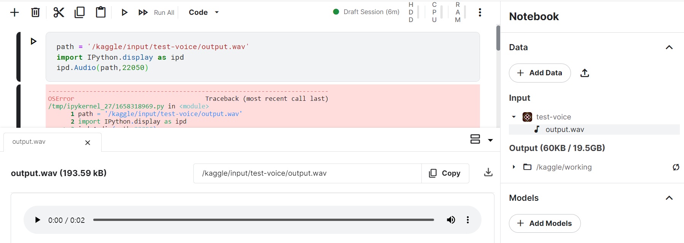Mute the audio player volume
The height and width of the screenshot is (243, 684).
(x=451, y=220)
